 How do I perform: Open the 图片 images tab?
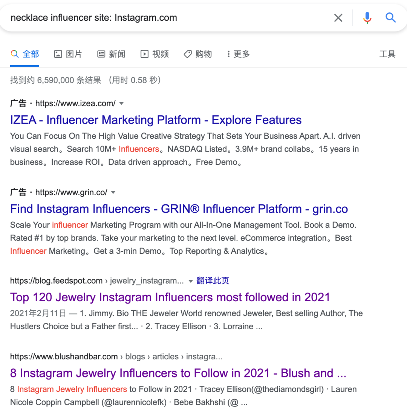tap(68, 54)
